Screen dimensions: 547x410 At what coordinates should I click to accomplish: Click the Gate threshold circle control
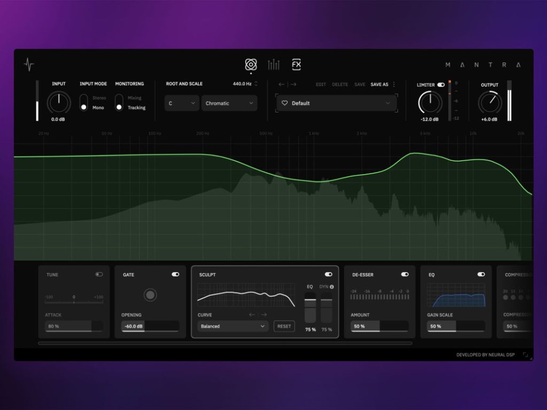[x=150, y=295]
